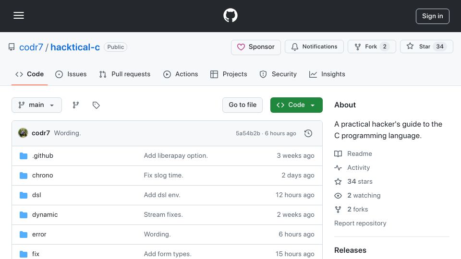Open the Security tab
The image size is (461, 259).
click(x=278, y=74)
